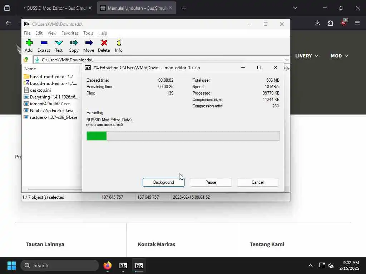Open Firefox from the taskbar
The image size is (366, 274).
tap(108, 265)
